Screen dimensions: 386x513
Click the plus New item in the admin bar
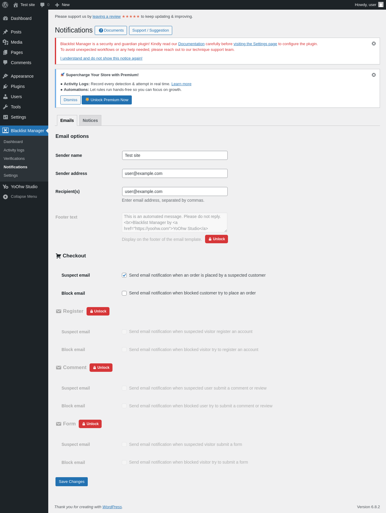click(x=62, y=5)
